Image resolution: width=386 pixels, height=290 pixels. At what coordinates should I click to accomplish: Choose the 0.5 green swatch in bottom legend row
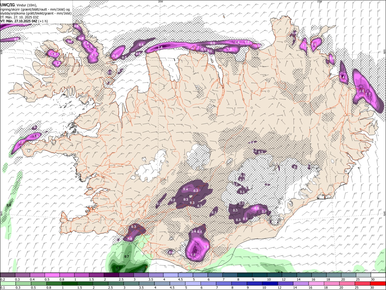39,283
